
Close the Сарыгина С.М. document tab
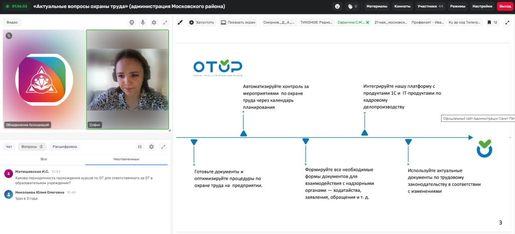coord(368,23)
